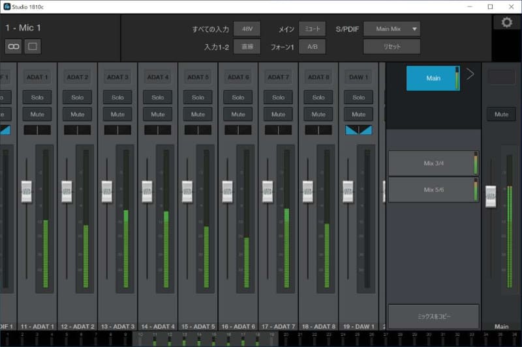
Task: Solo the ADAT 7 channel
Action: [279, 97]
